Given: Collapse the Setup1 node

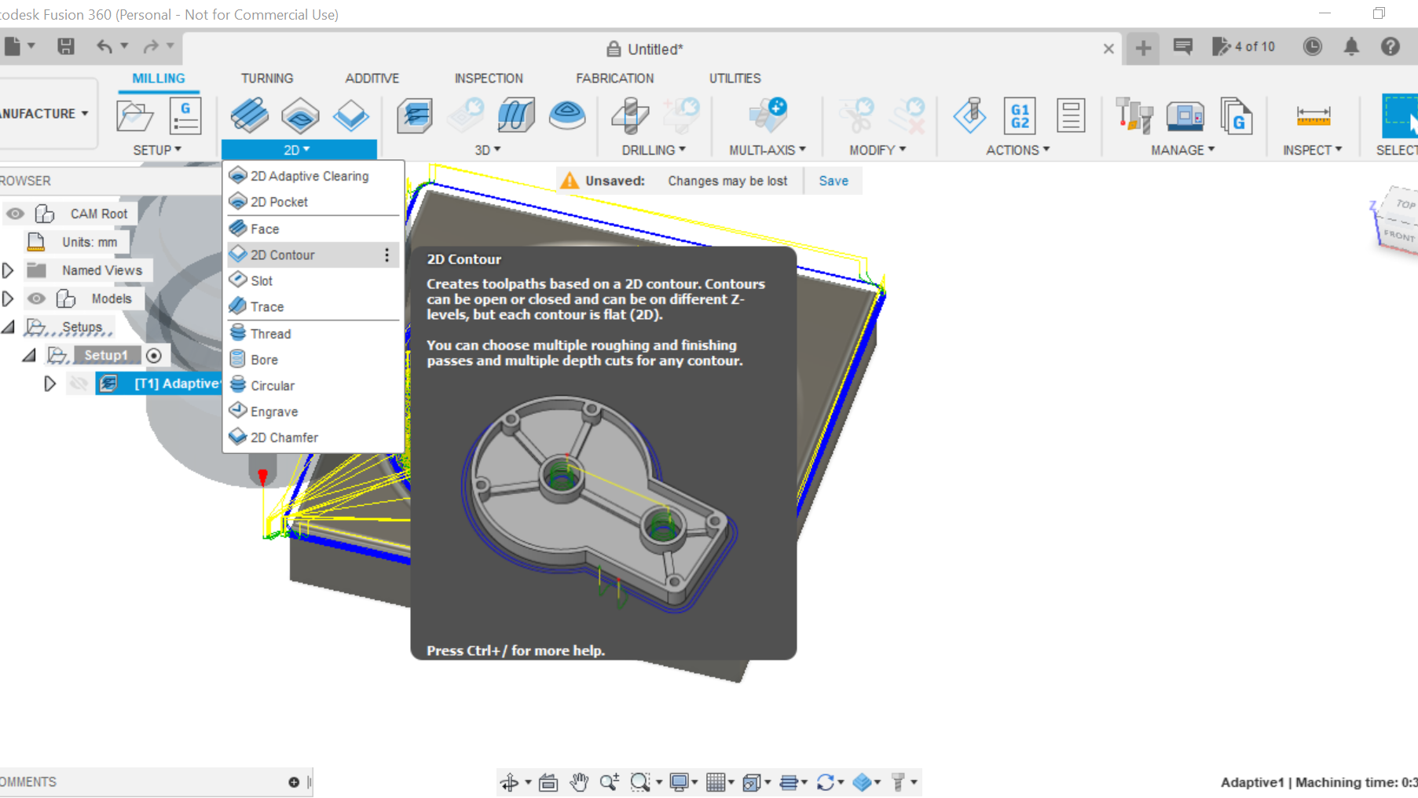Looking at the screenshot, I should (x=30, y=355).
